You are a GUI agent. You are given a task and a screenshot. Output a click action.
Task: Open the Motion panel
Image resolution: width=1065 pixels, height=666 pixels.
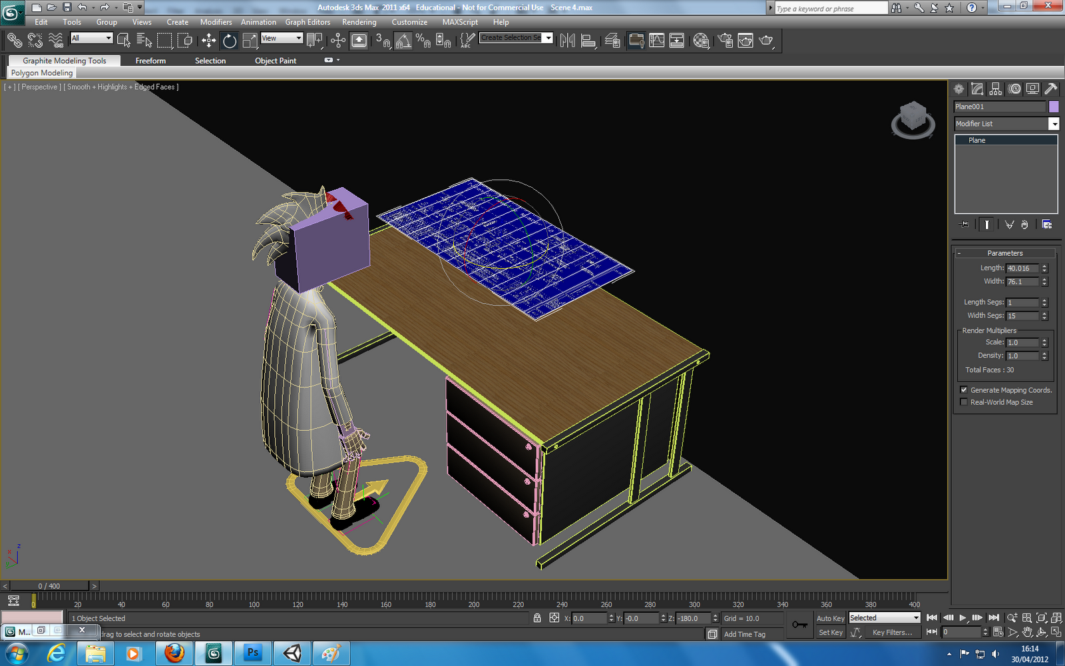coord(1014,88)
